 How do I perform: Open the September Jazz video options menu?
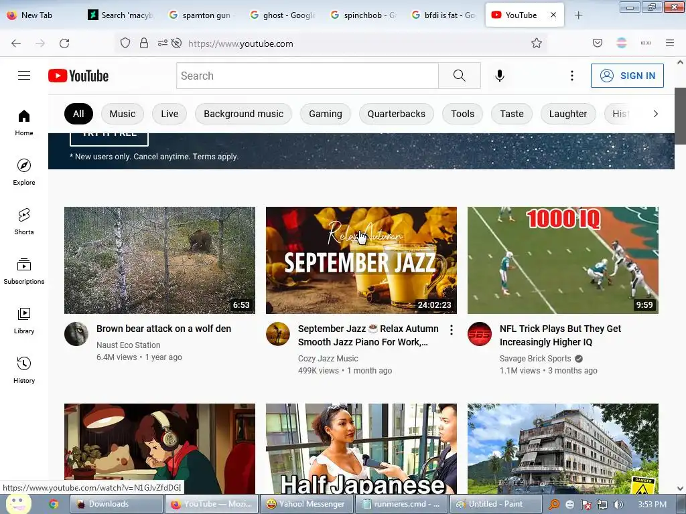tap(451, 330)
